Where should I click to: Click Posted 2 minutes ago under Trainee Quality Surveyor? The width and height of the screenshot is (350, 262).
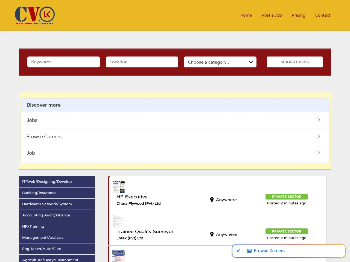pos(287,238)
